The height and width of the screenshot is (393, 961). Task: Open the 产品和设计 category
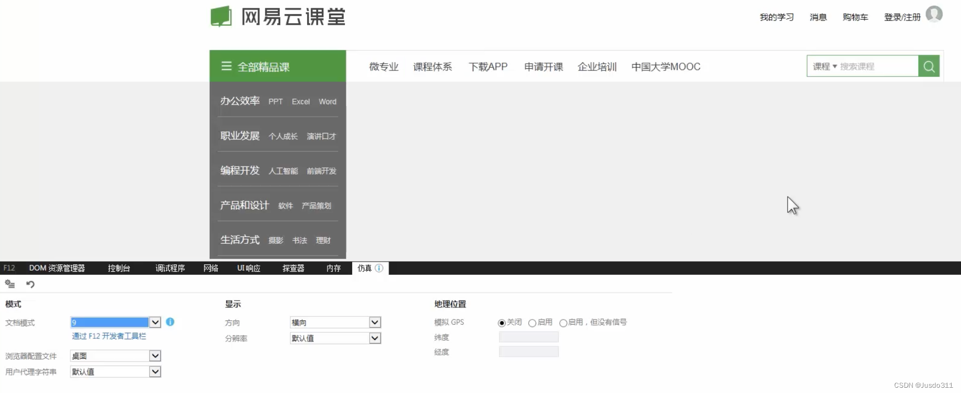click(x=244, y=205)
